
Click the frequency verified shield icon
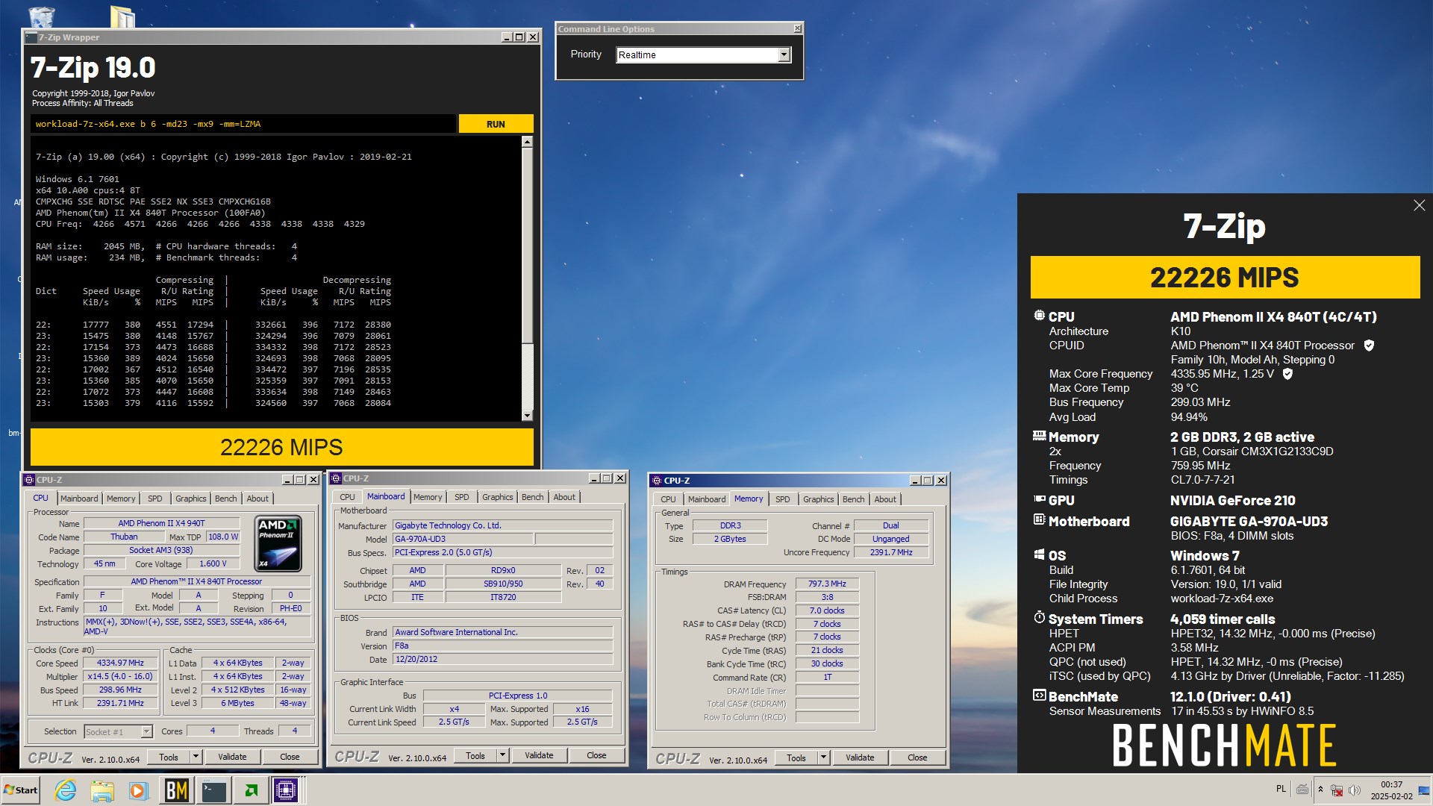click(x=1287, y=374)
